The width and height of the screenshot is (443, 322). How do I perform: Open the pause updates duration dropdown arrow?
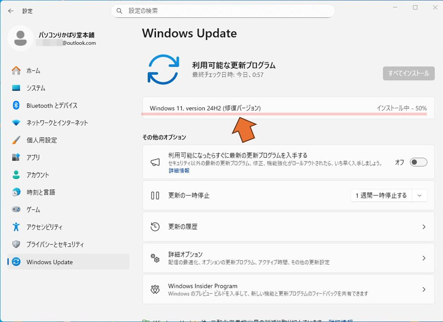point(420,195)
